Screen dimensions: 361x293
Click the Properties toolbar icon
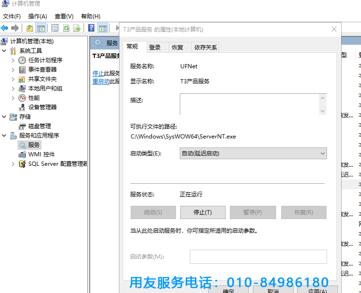pyautogui.click(x=55, y=28)
